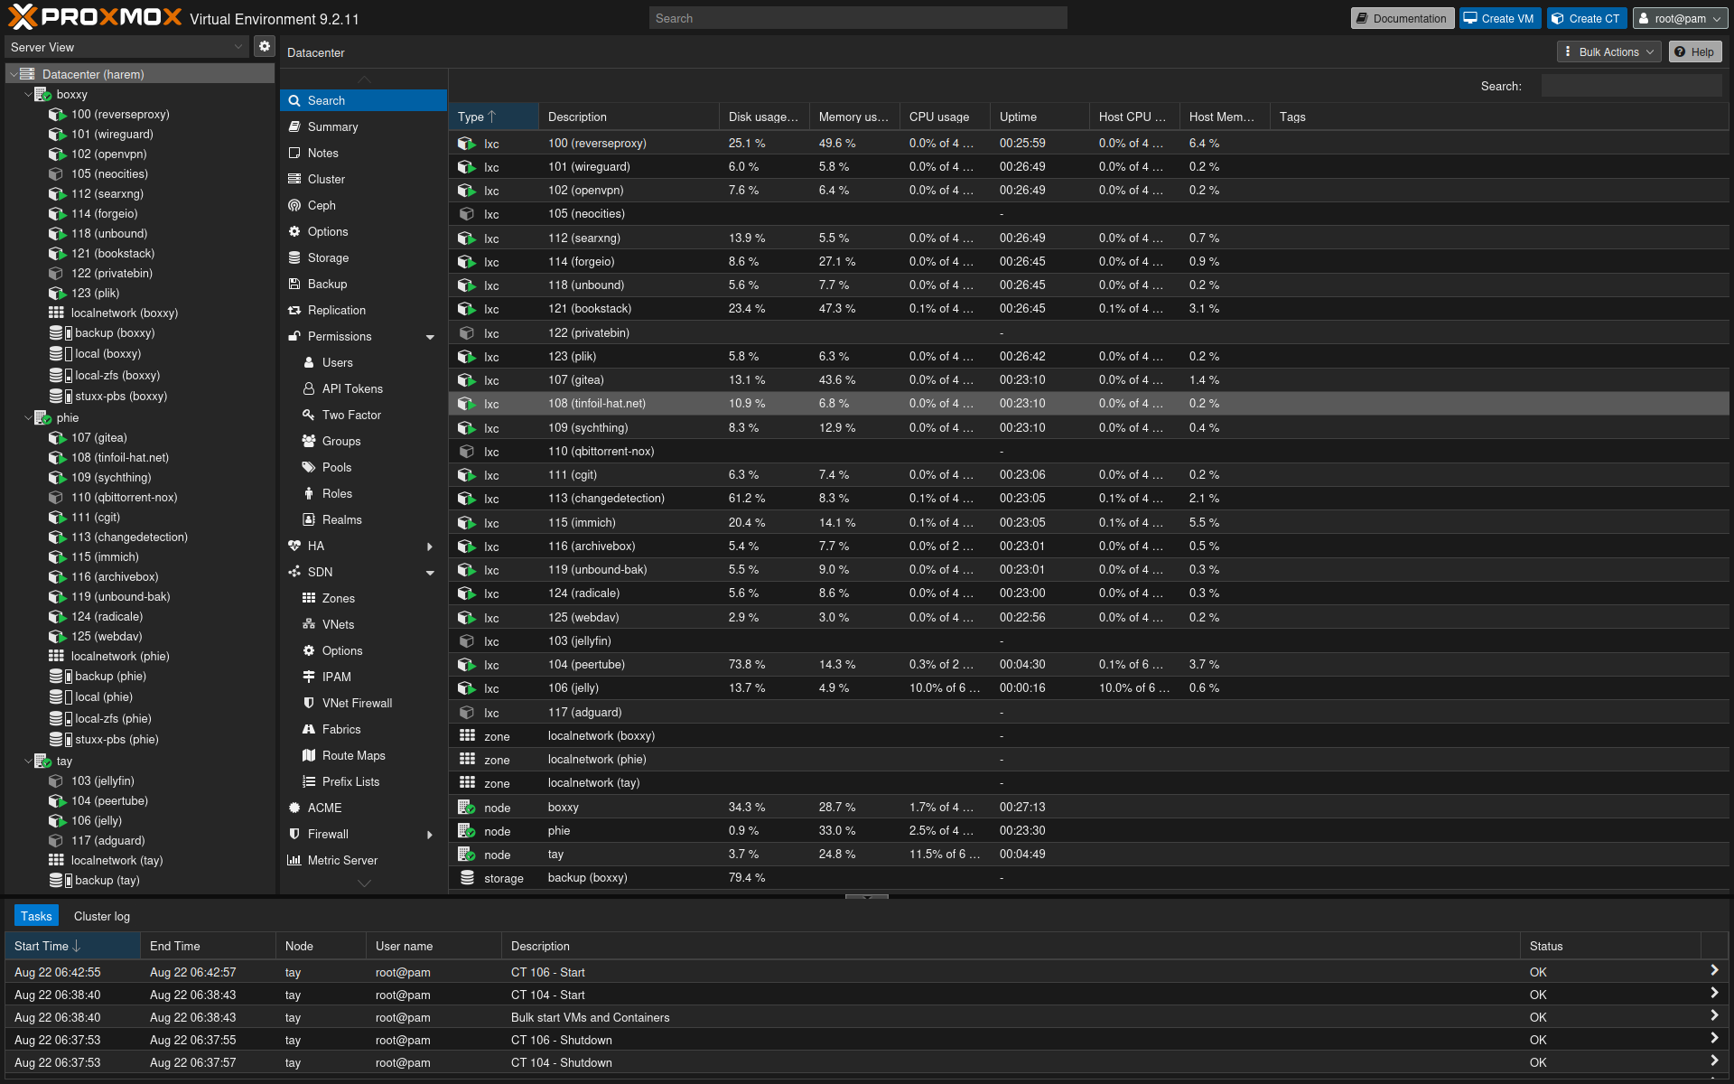Click the Pools tags icon
Screen dimensions: 1734x1084
pyautogui.click(x=309, y=468)
